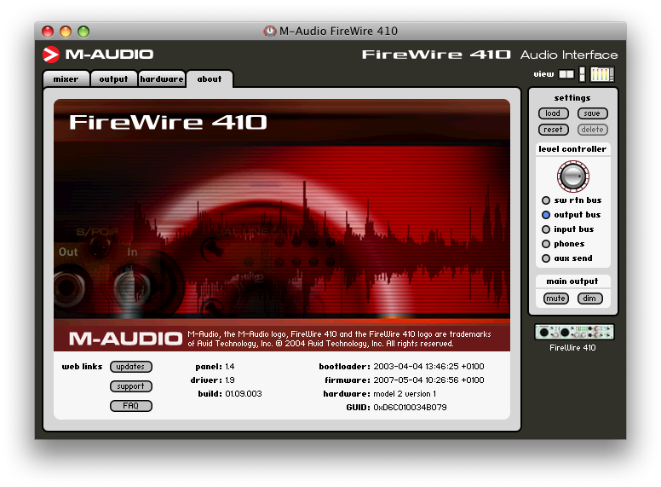Open the support web link
This screenshot has width=661, height=487.
click(x=130, y=386)
